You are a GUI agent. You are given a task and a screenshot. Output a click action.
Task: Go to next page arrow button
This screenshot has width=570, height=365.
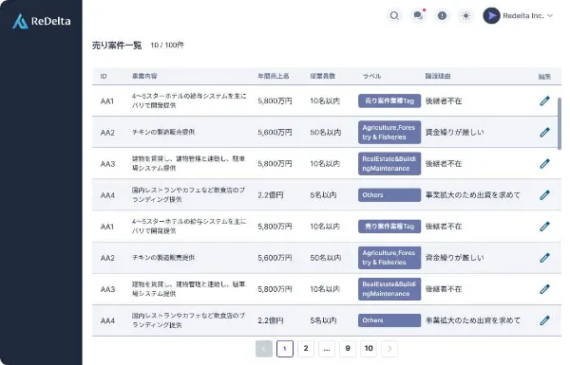(x=389, y=349)
